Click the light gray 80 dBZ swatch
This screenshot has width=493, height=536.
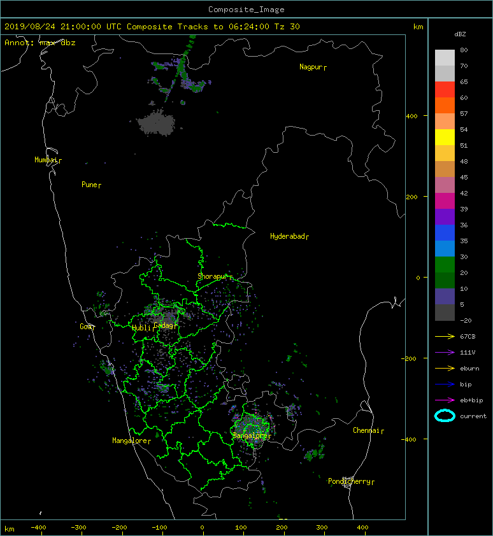[445, 58]
